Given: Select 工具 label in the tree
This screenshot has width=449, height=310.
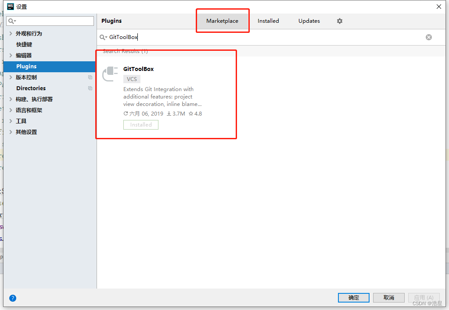Looking at the screenshot, I should pos(21,121).
